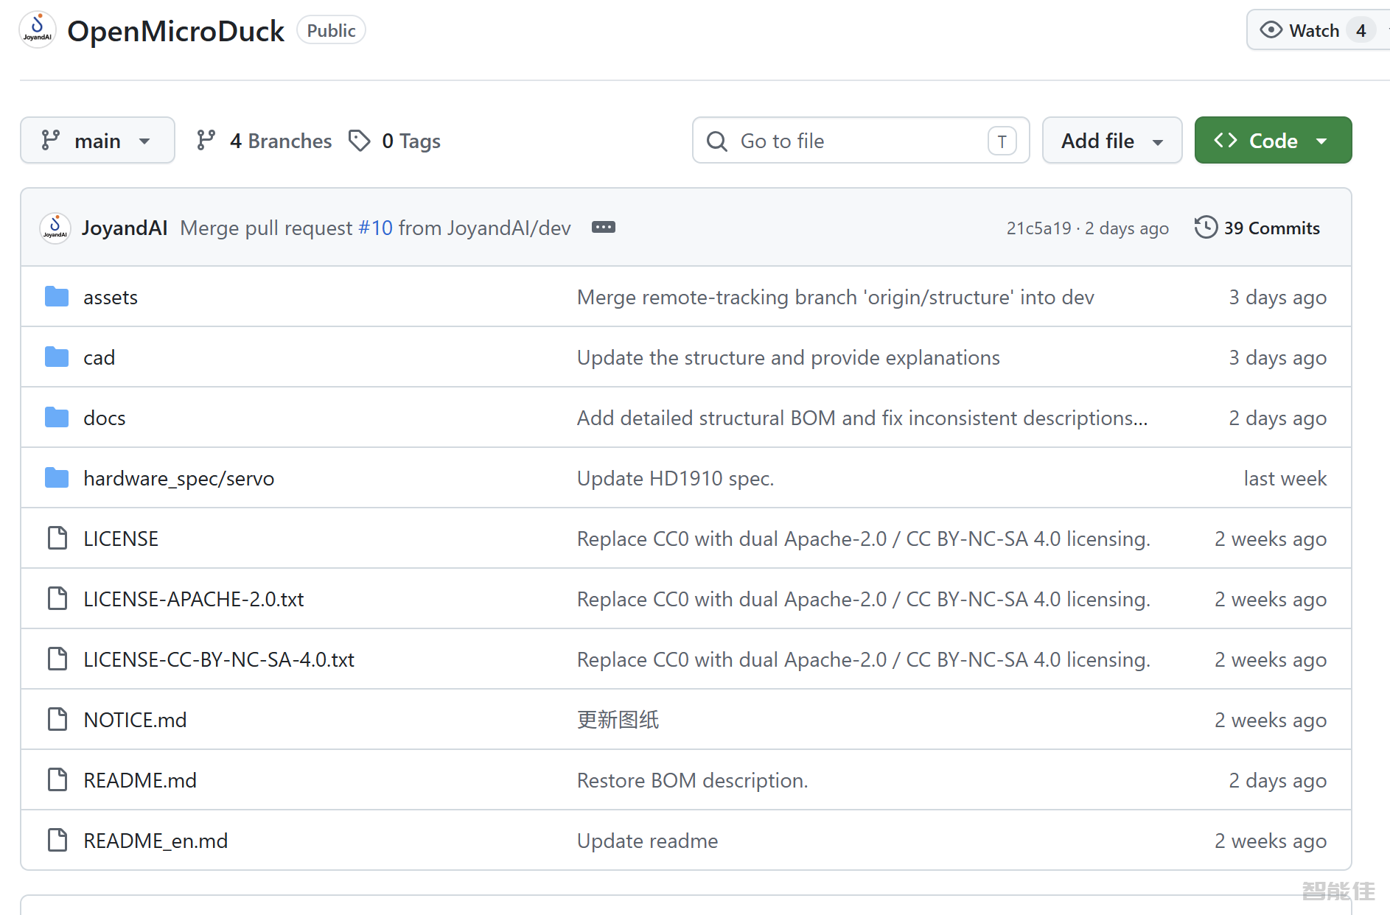The width and height of the screenshot is (1390, 915).
Task: Click the 'last week' timestamp for hardware_spec/servo
Action: pyautogui.click(x=1285, y=478)
